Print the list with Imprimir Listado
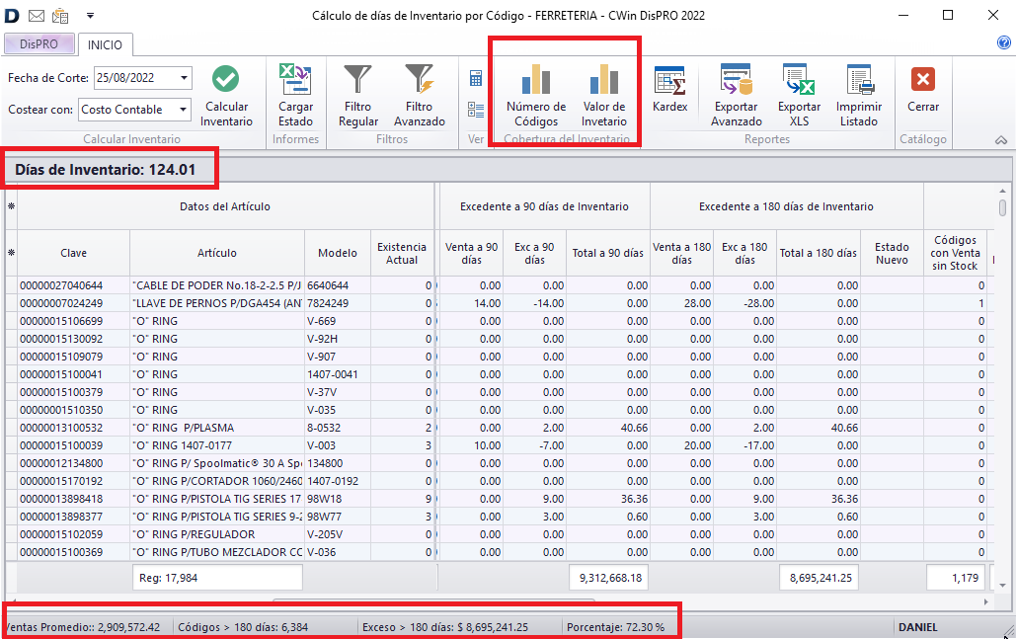1017x639 pixels. coord(858,96)
